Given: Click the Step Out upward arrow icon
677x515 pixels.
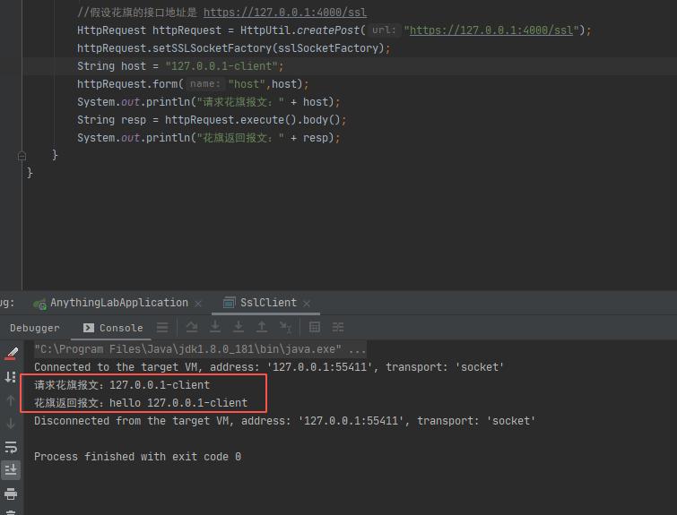Looking at the screenshot, I should (x=262, y=328).
